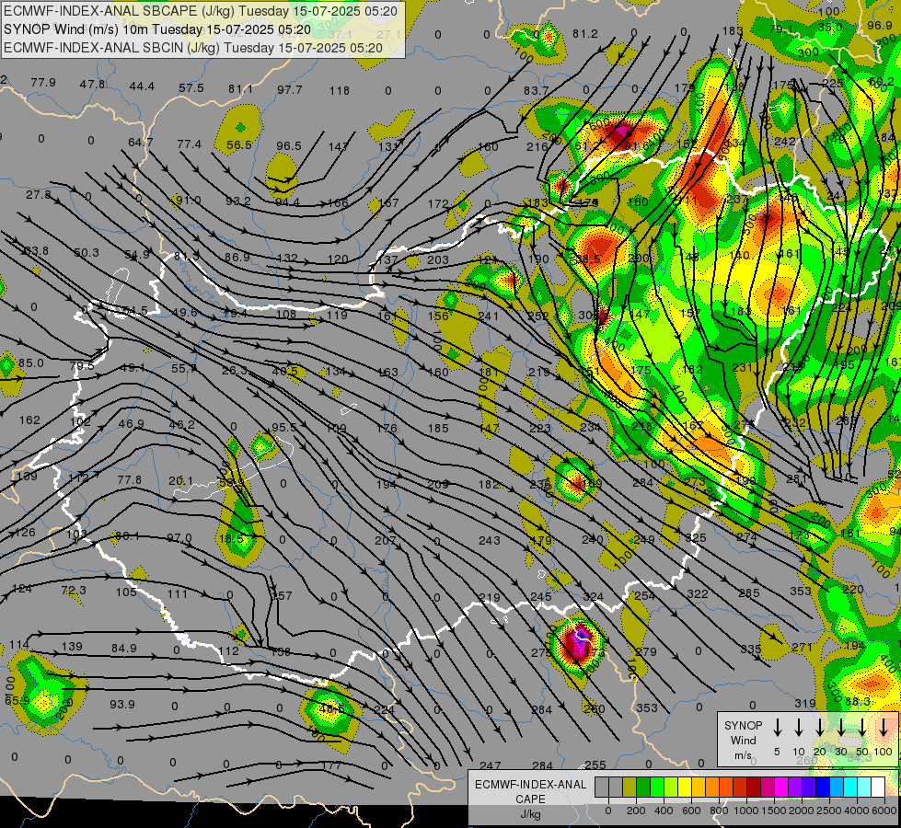This screenshot has height=828, width=901.
Task: Click the map value 81.2
Action: click(585, 34)
